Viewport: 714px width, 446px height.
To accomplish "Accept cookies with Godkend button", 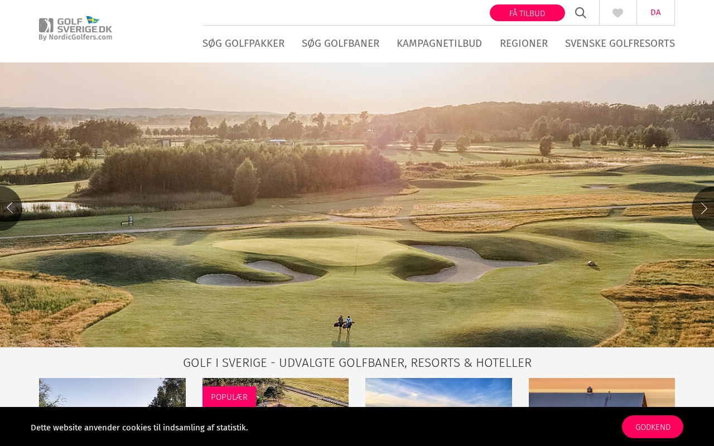I will [x=653, y=426].
